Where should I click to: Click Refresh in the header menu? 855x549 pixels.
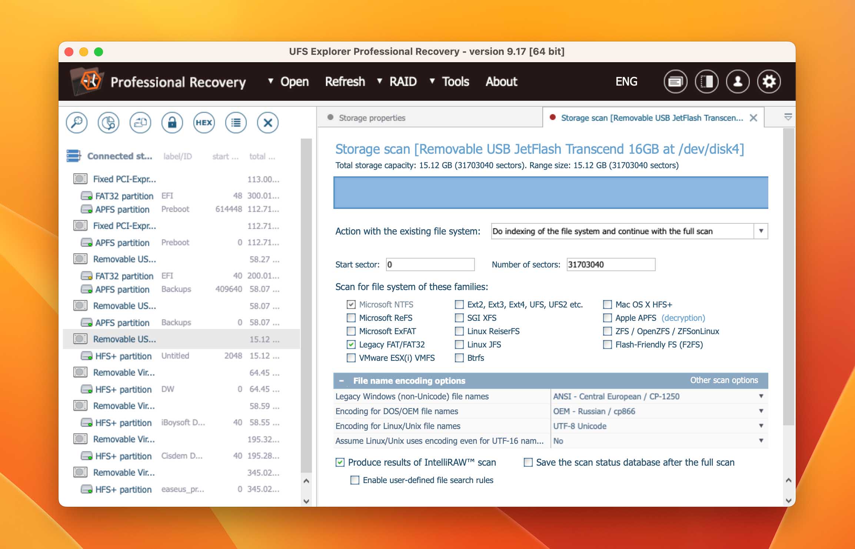pos(345,81)
